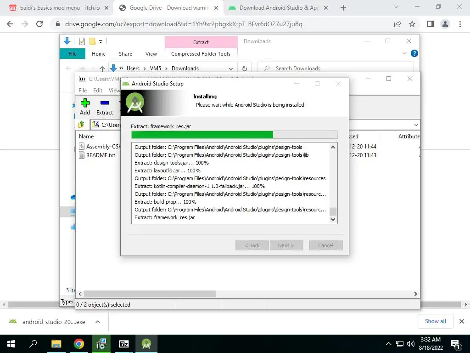Click the quick access properties icon in Explorer
The height and width of the screenshot is (353, 470).
pyautogui.click(x=82, y=41)
